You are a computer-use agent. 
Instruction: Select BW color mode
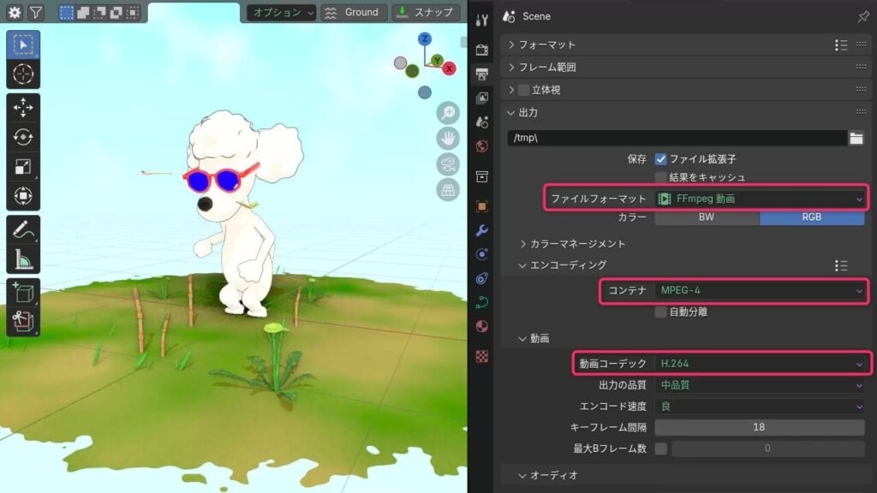[x=707, y=217]
